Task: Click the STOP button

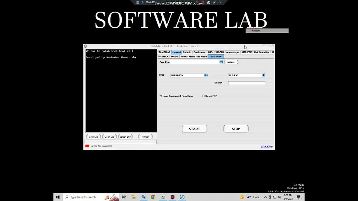Action: [236, 129]
